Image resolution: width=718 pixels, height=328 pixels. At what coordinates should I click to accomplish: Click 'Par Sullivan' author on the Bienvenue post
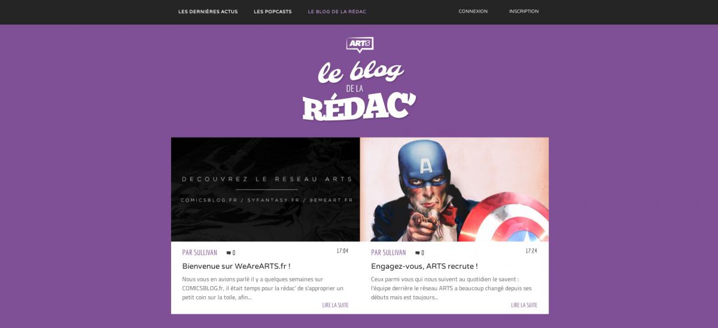[x=200, y=253]
